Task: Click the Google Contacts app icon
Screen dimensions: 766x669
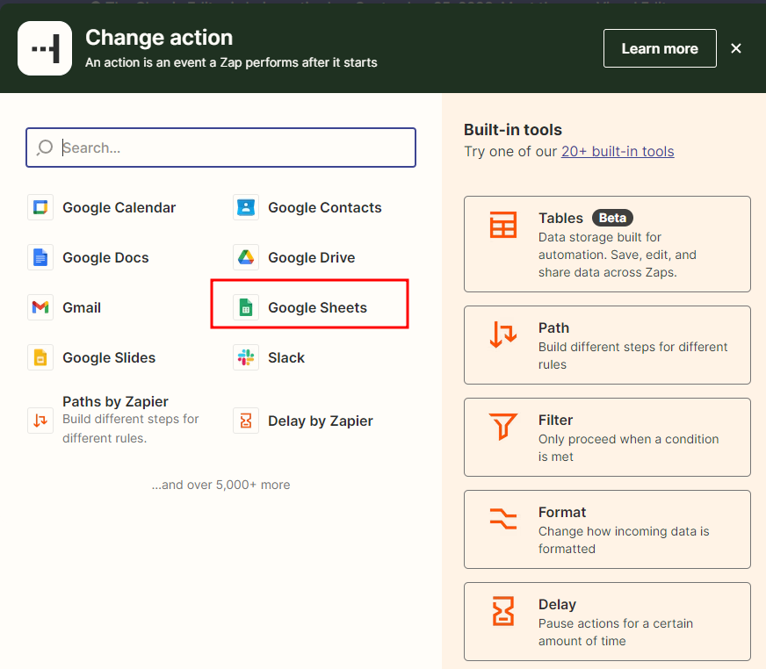Action: (x=246, y=207)
